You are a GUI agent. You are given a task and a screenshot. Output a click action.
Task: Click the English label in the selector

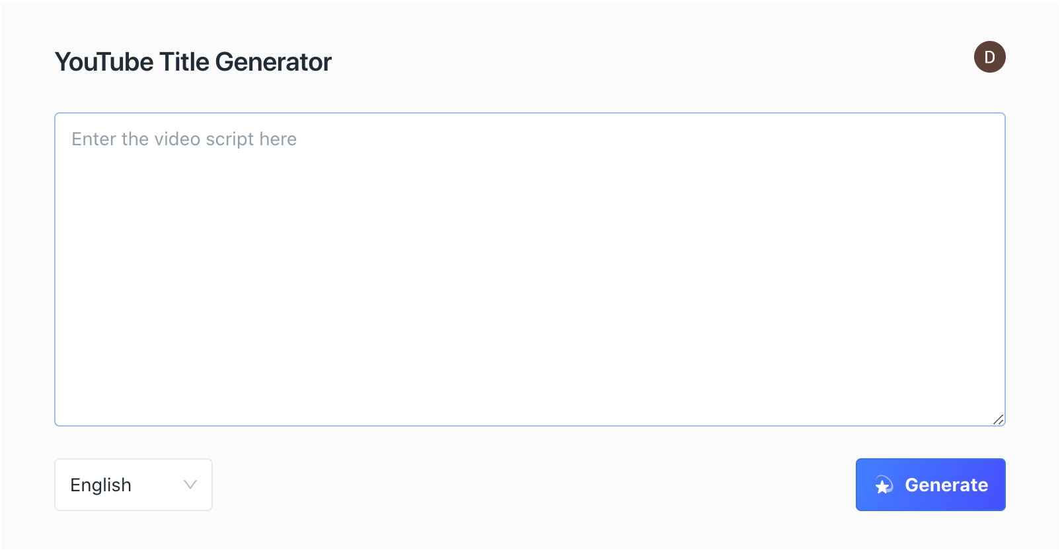click(x=100, y=485)
